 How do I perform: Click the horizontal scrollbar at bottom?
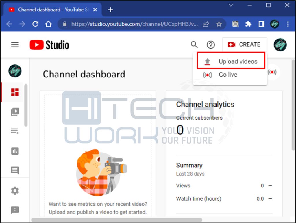pyautogui.click(x=117, y=220)
